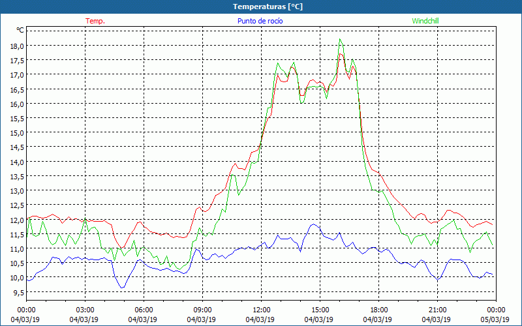Click the 13,5 y-axis value
The width and height of the screenshot is (522, 326).
coord(17,176)
